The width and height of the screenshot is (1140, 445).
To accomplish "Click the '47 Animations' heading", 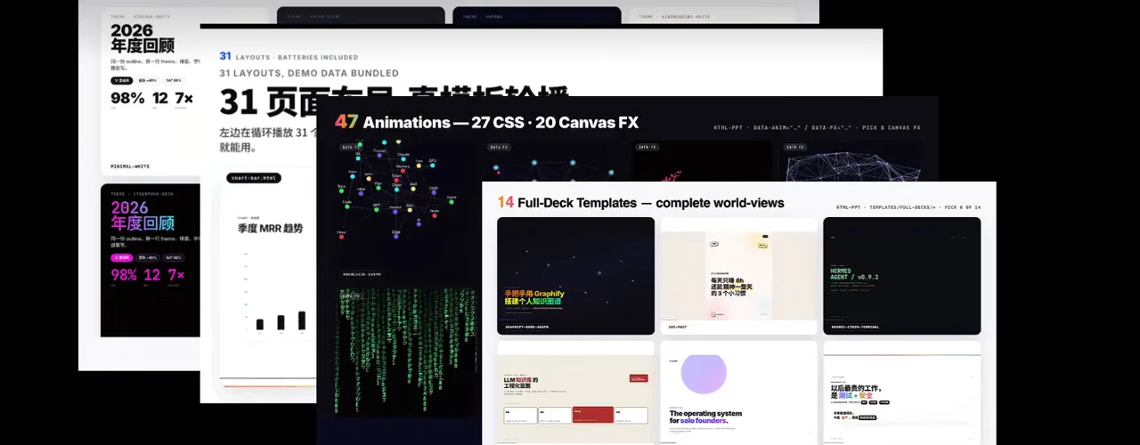I will [486, 123].
